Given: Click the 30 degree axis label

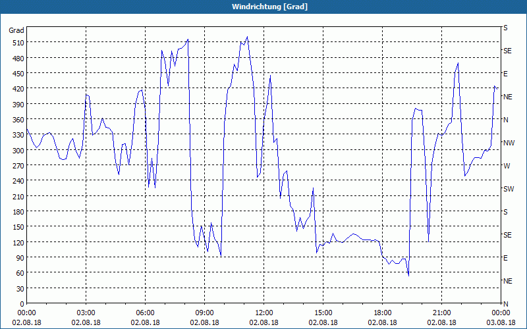Looking at the screenshot, I should click(x=20, y=288).
